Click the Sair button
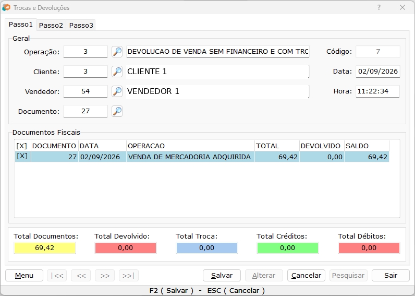415x296 pixels. [x=390, y=276]
